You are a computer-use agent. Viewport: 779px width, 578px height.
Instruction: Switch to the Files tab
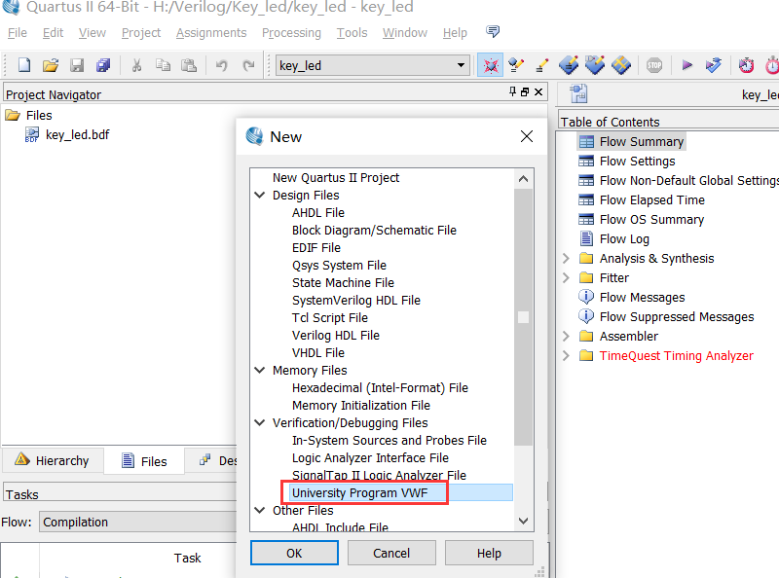[144, 461]
